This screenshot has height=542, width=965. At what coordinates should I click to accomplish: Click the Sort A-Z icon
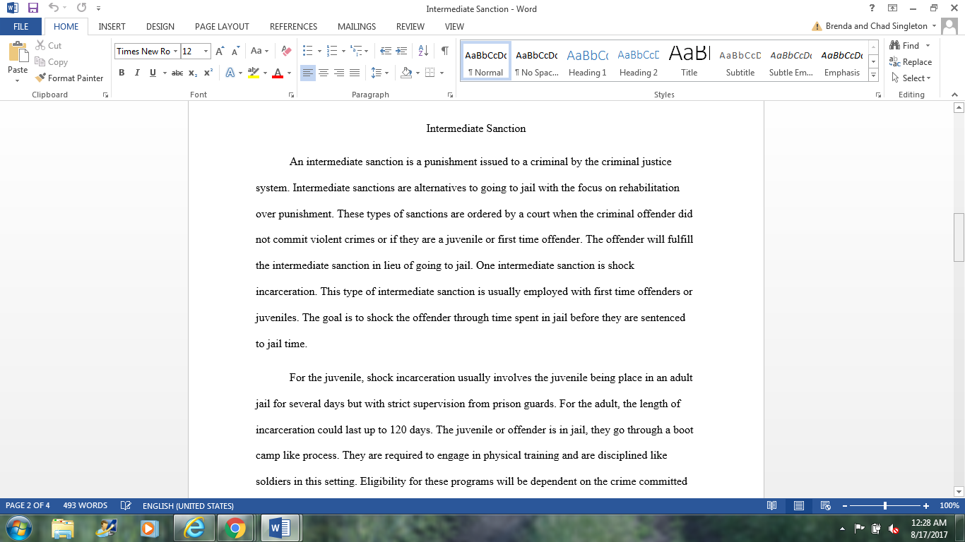tap(423, 51)
